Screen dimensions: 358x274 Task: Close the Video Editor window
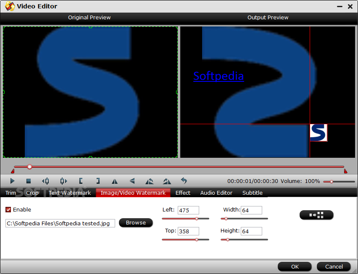coord(350,7)
